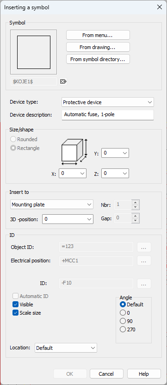Open the Device type dropdown
This screenshot has width=167, height=385.
click(x=108, y=102)
